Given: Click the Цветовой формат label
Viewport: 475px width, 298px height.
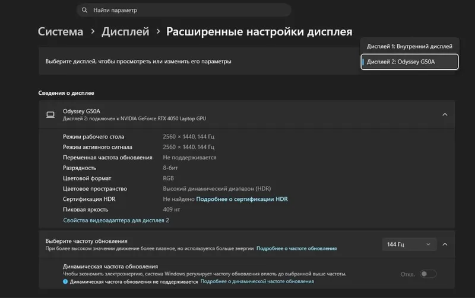Looking at the screenshot, I should point(87,178).
